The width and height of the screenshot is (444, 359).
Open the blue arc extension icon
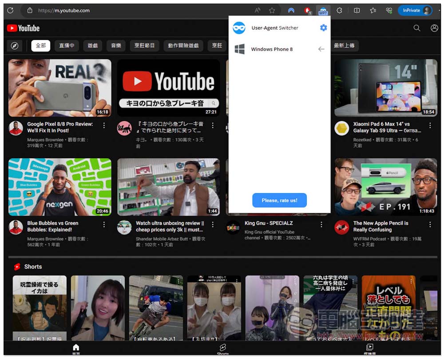[291, 11]
